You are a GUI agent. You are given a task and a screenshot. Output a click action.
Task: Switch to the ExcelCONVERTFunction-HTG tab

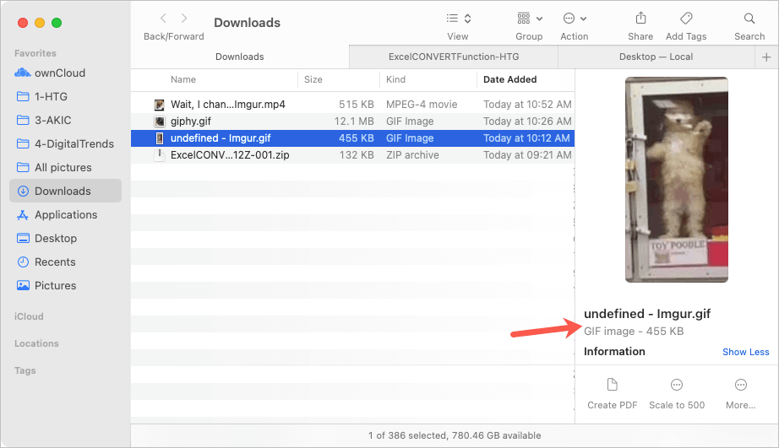tap(454, 57)
